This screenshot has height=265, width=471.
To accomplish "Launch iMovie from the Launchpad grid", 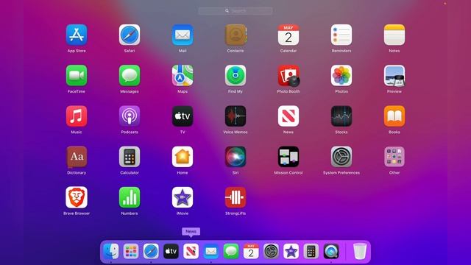I will click(183, 197).
